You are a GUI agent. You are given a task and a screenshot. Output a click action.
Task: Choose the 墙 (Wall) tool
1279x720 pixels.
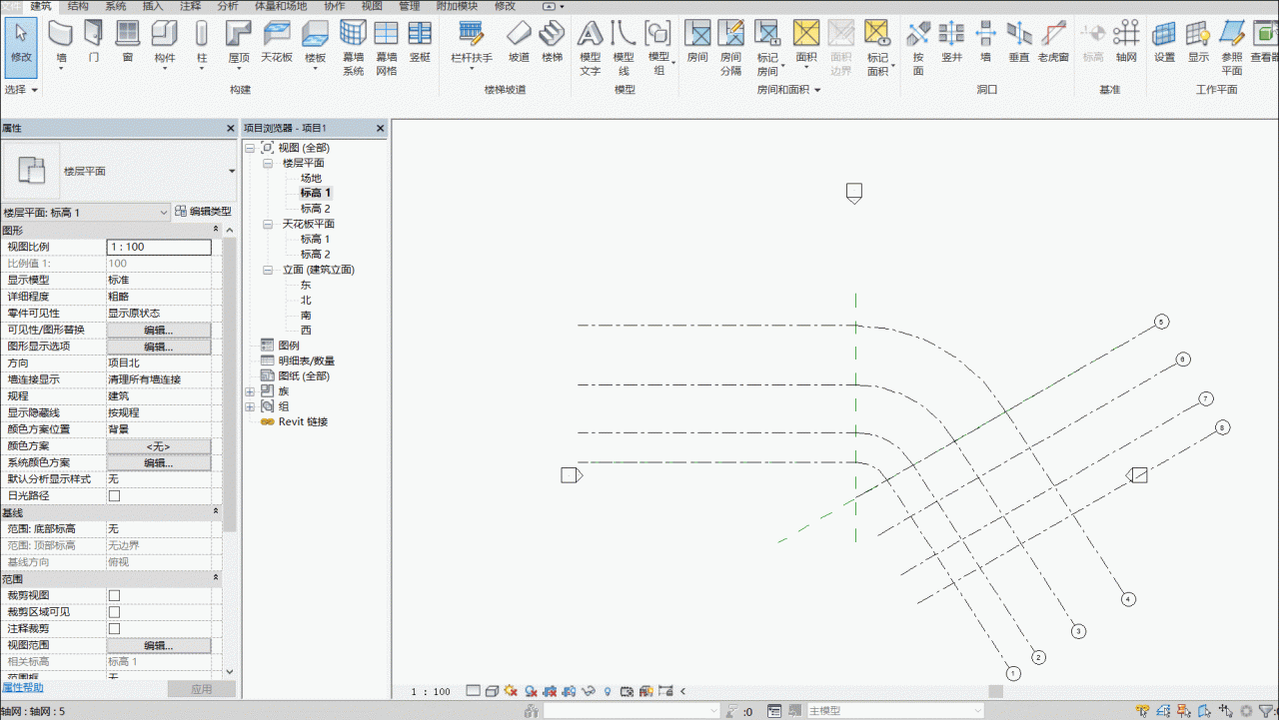tap(61, 44)
